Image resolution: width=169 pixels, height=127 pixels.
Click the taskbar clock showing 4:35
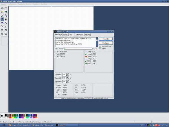[x=165, y=125]
